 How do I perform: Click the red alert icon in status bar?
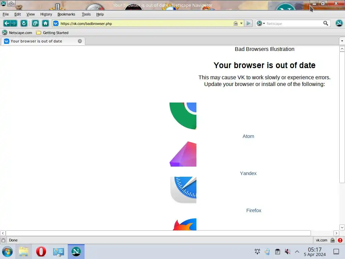click(340, 240)
